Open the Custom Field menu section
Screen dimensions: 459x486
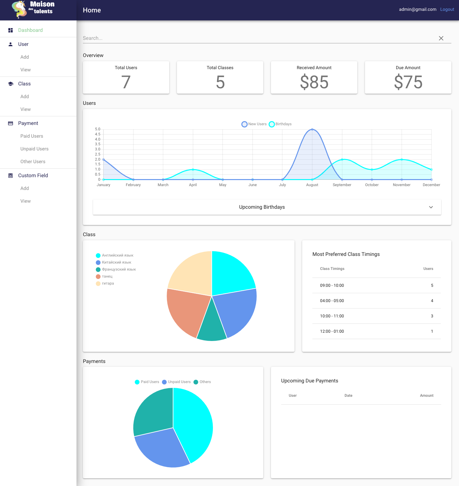(x=38, y=176)
